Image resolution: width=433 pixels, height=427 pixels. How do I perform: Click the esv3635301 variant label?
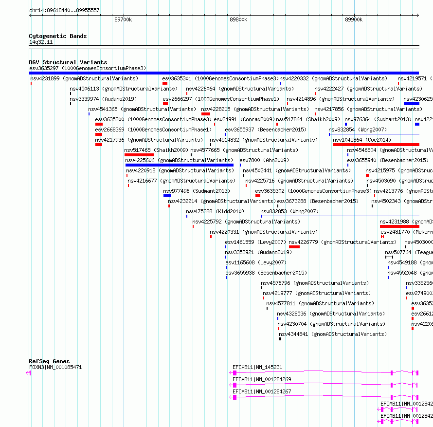[x=220, y=78]
